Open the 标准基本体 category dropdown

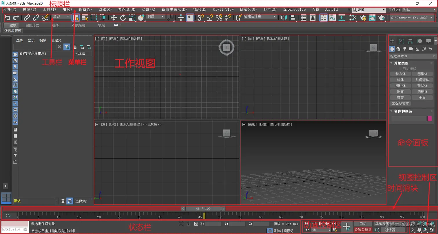click(413, 56)
